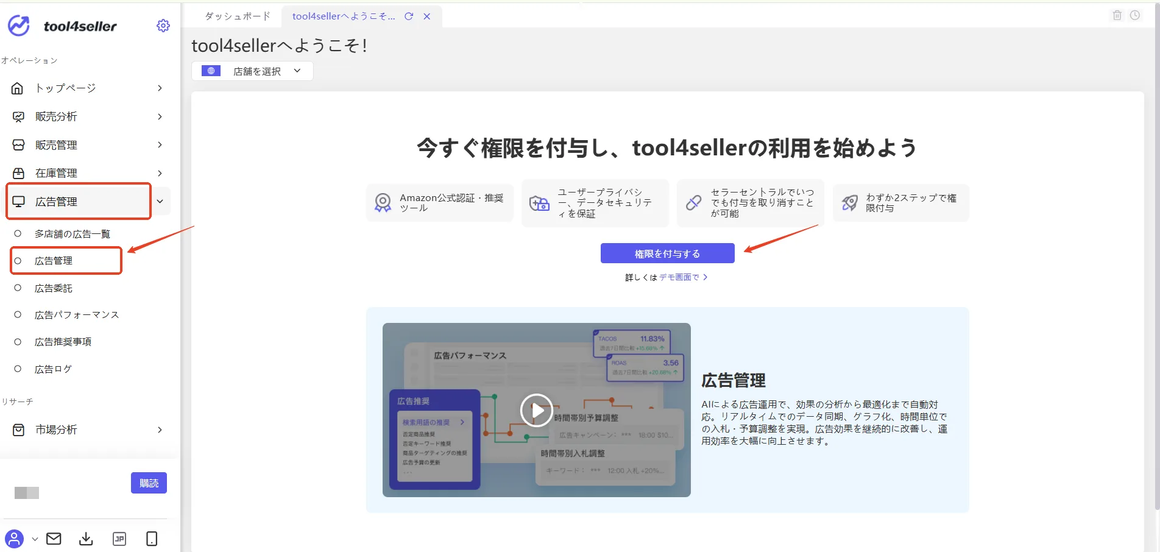Click the 市場分析 menu label
The height and width of the screenshot is (552, 1160).
56,430
